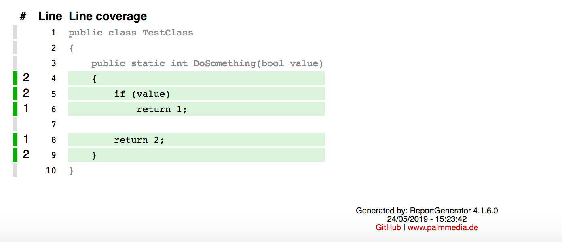Click visit count on line 5
562x242 pixels.
pyautogui.click(x=26, y=93)
